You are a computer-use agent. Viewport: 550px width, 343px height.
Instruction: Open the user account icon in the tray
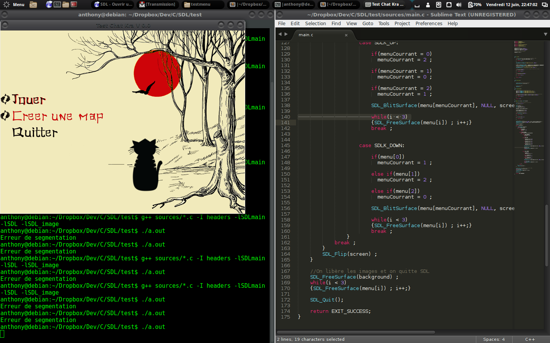[428, 5]
